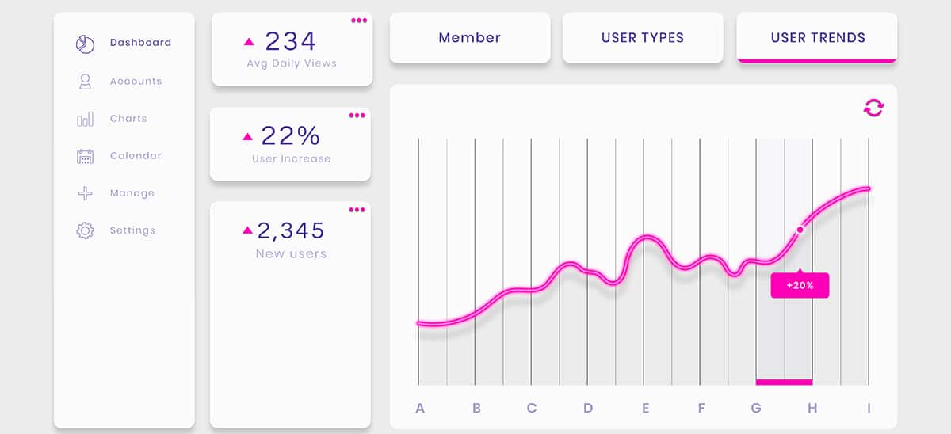
Task: Open Settings via the gear icon
Action: [x=85, y=230]
